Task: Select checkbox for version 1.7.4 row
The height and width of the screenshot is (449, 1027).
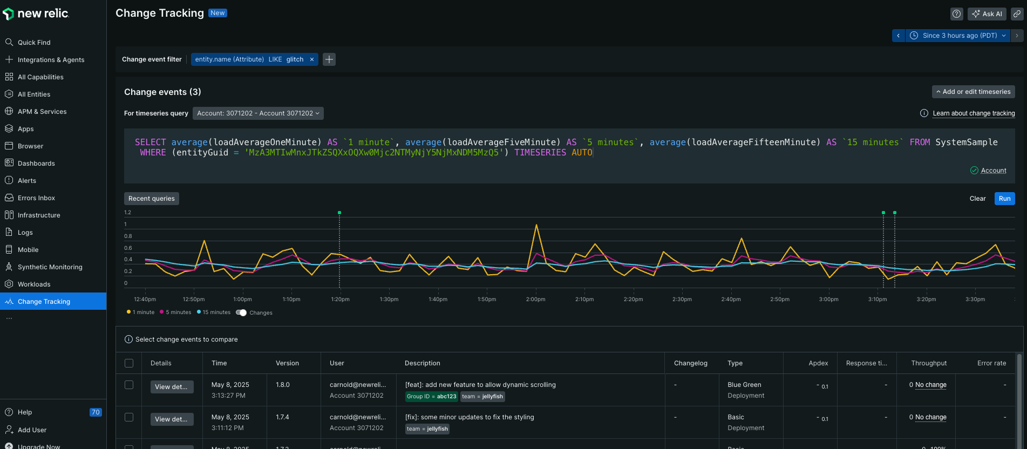Action: coord(129,417)
